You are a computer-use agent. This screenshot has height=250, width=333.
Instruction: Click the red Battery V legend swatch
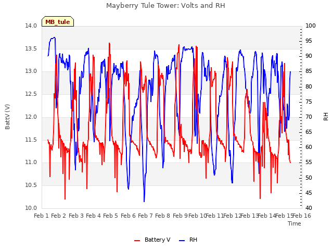(x=137, y=241)
